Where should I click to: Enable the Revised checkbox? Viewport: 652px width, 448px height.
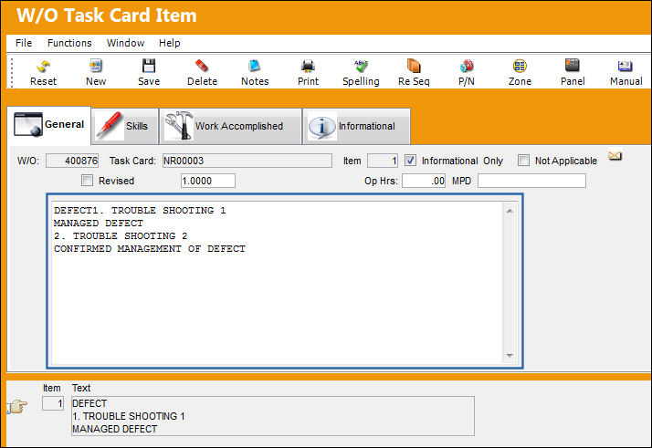pyautogui.click(x=87, y=181)
